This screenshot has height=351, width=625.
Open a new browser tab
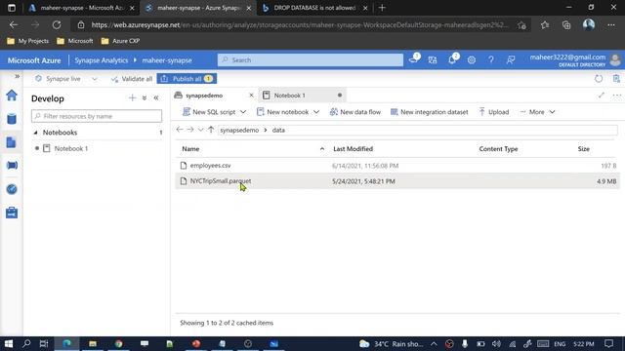click(x=382, y=8)
